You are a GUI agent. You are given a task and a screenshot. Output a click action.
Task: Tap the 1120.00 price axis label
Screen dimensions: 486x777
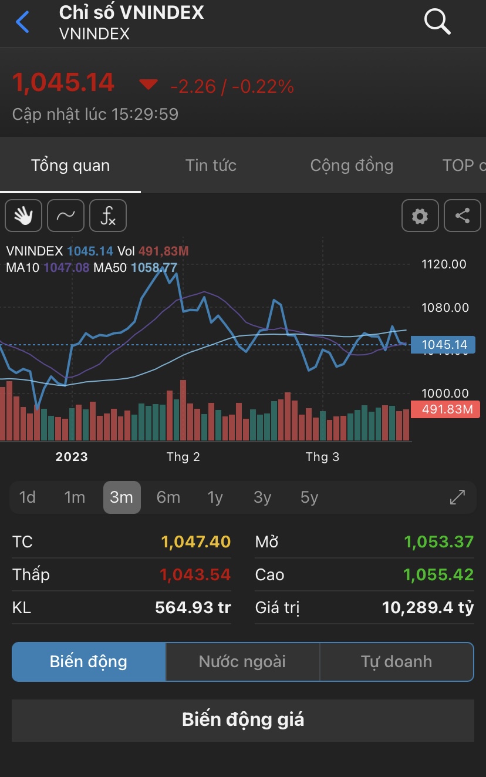pos(444,265)
